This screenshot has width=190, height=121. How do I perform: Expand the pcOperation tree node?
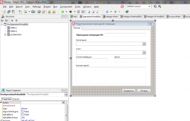5,35
